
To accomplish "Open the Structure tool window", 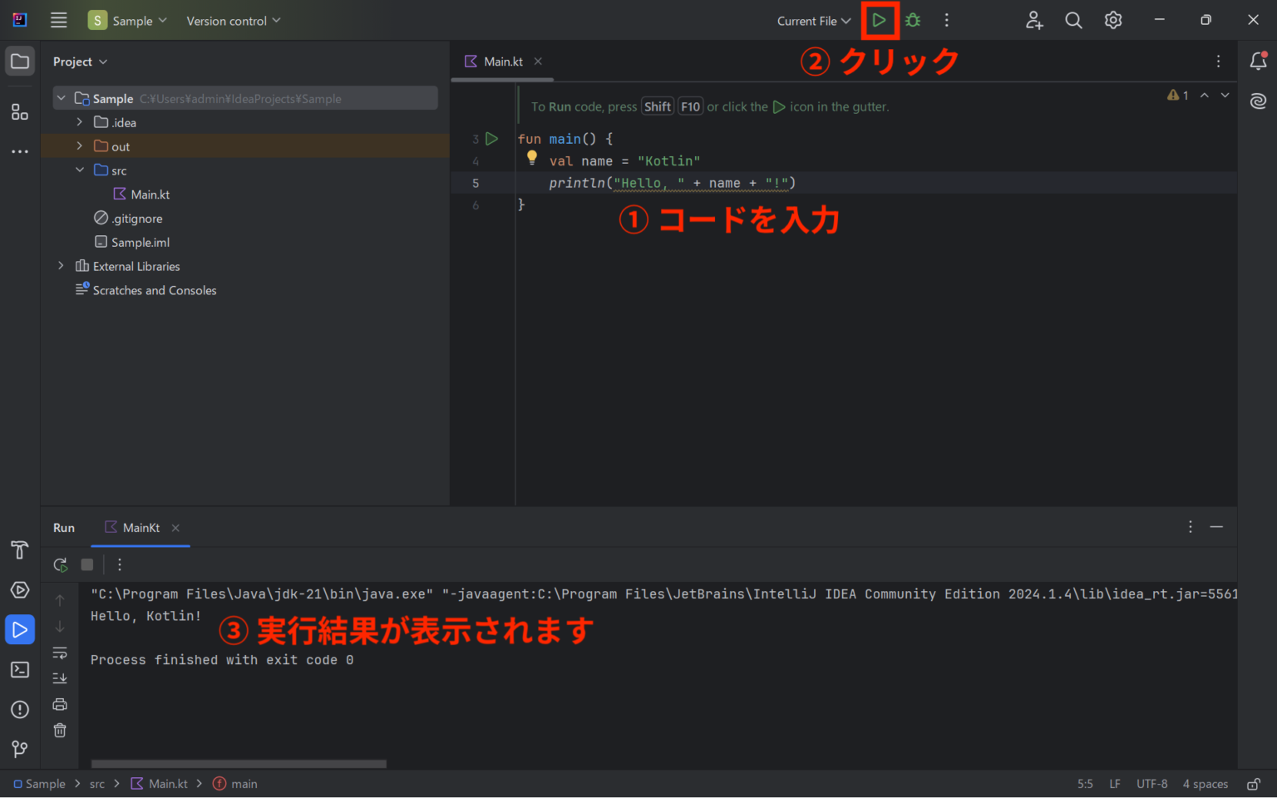I will (x=20, y=111).
